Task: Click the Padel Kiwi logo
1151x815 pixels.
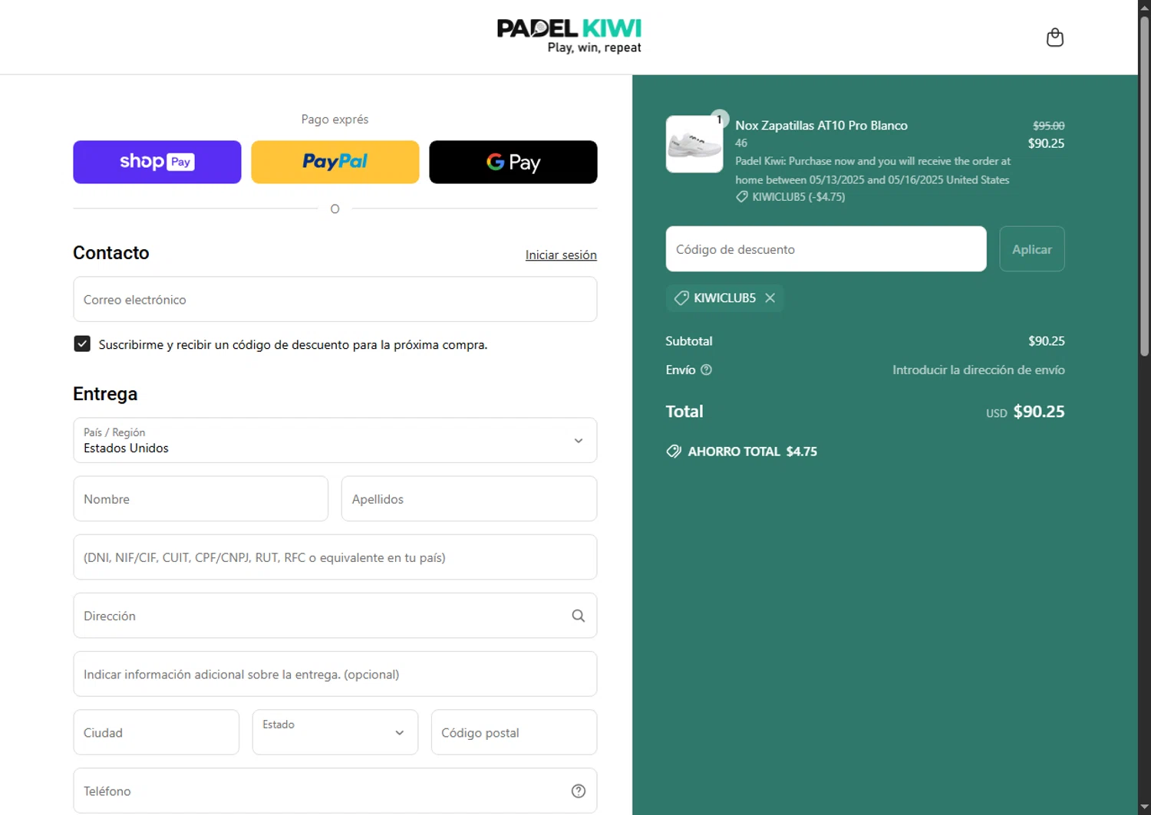Action: tap(569, 36)
